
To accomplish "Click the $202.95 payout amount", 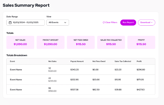I will point(75,80).
